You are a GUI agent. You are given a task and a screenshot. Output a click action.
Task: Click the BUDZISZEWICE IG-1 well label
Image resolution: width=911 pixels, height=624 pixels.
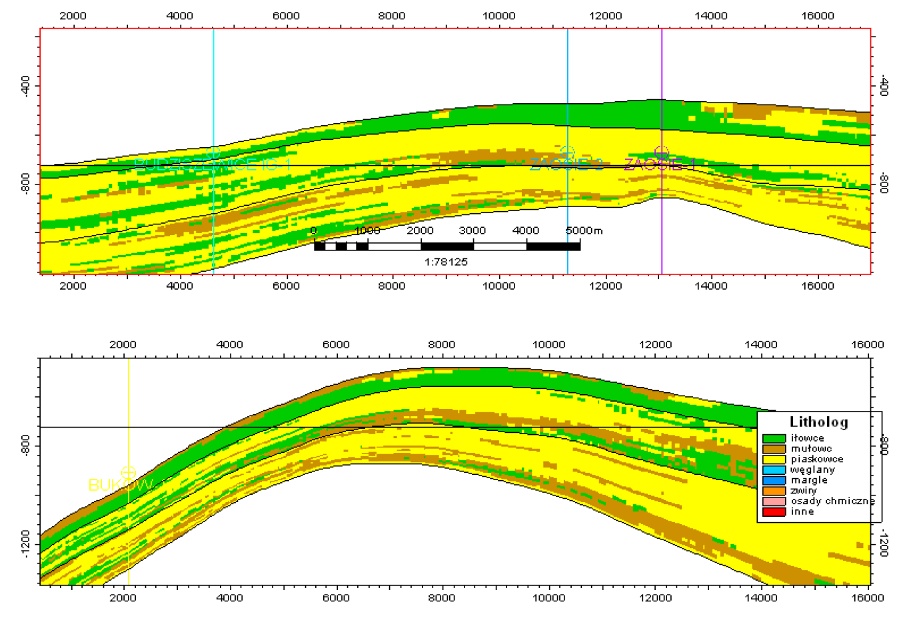[x=212, y=165]
